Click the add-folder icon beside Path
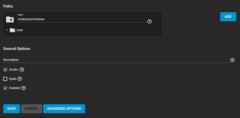 click(10, 19)
